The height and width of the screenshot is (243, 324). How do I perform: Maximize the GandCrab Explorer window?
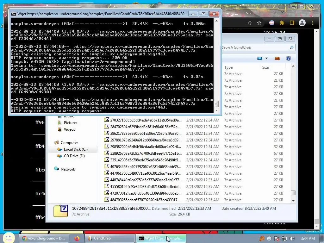[x=280, y=39]
